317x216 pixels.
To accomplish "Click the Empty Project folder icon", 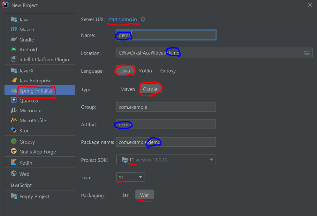I will (x=14, y=196).
